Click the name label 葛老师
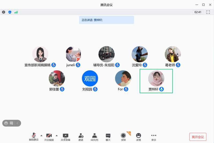This screenshot has height=143, width=214. click(170, 65)
